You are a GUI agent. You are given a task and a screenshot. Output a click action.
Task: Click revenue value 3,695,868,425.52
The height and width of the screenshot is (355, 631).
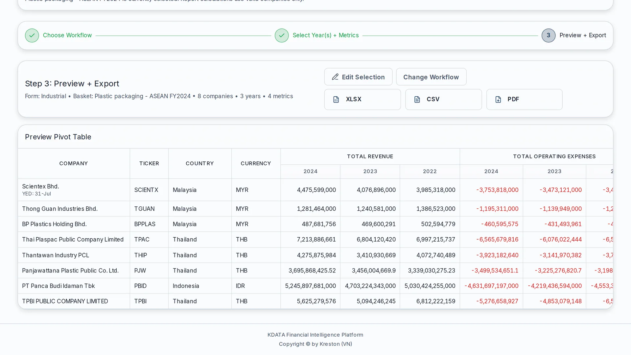point(312,271)
